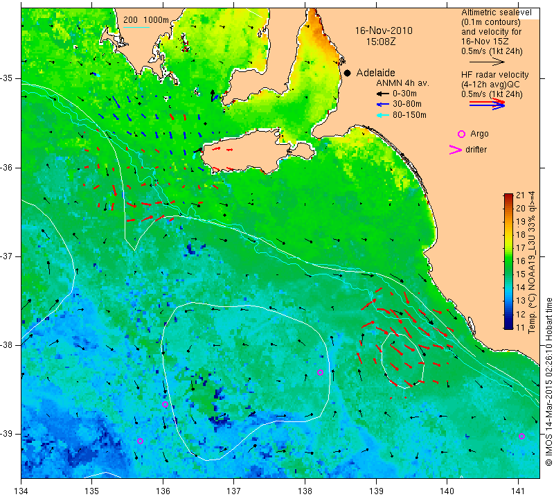The width and height of the screenshot is (554, 499).
Task: Click the dark red top of temperature colorbar
Action: pos(508,195)
